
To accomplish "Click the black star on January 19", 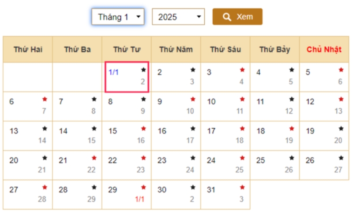I will [x=341, y=129].
